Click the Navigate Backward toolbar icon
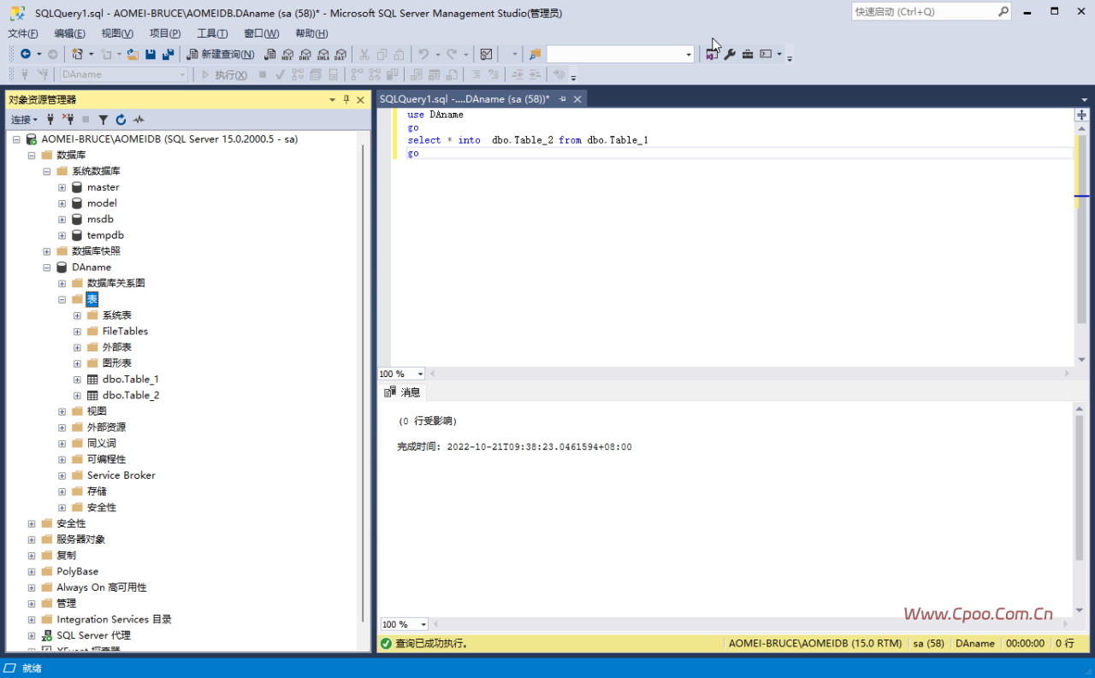The image size is (1095, 678). point(26,54)
